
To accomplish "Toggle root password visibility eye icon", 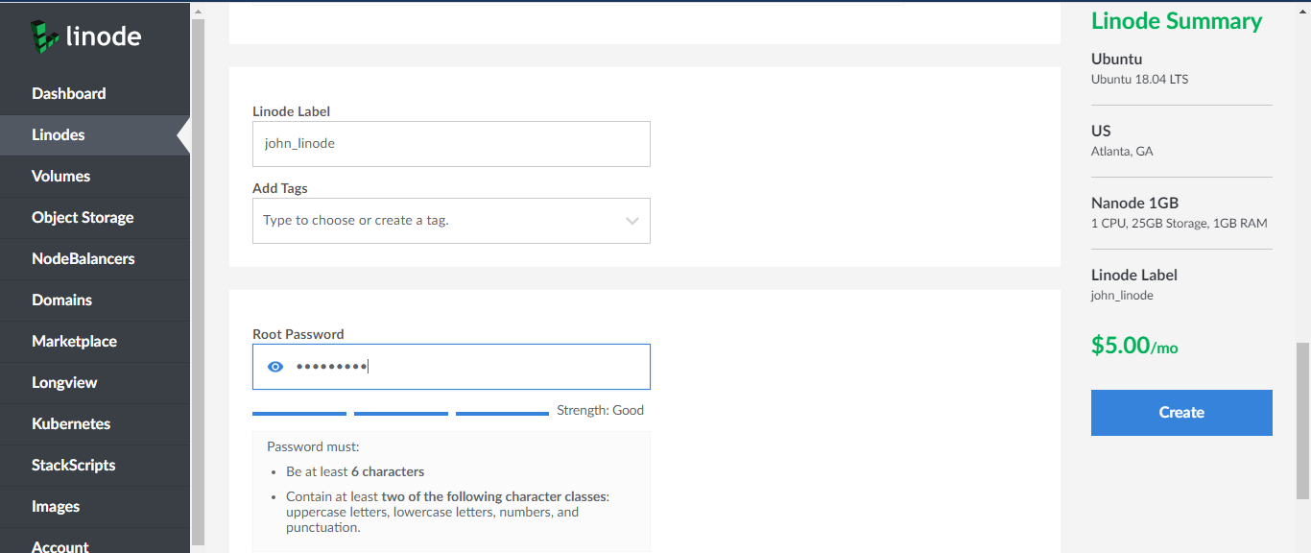I will (275, 367).
